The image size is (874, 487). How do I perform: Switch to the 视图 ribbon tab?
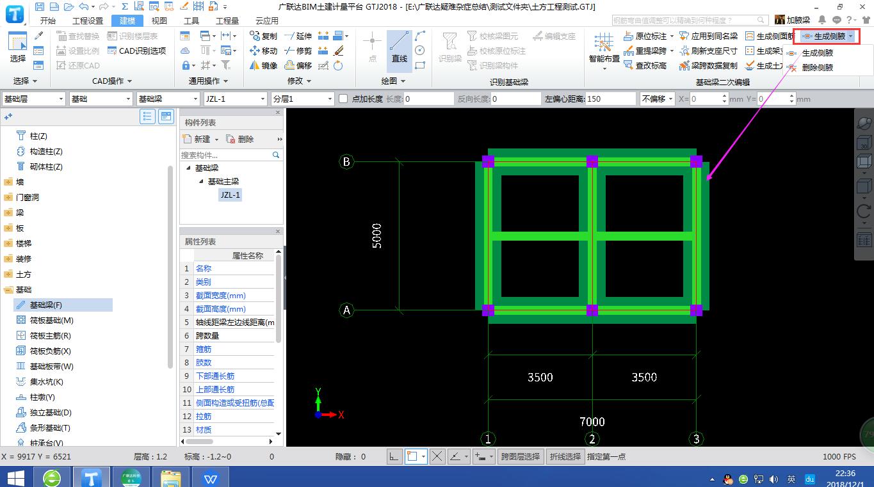click(x=159, y=20)
